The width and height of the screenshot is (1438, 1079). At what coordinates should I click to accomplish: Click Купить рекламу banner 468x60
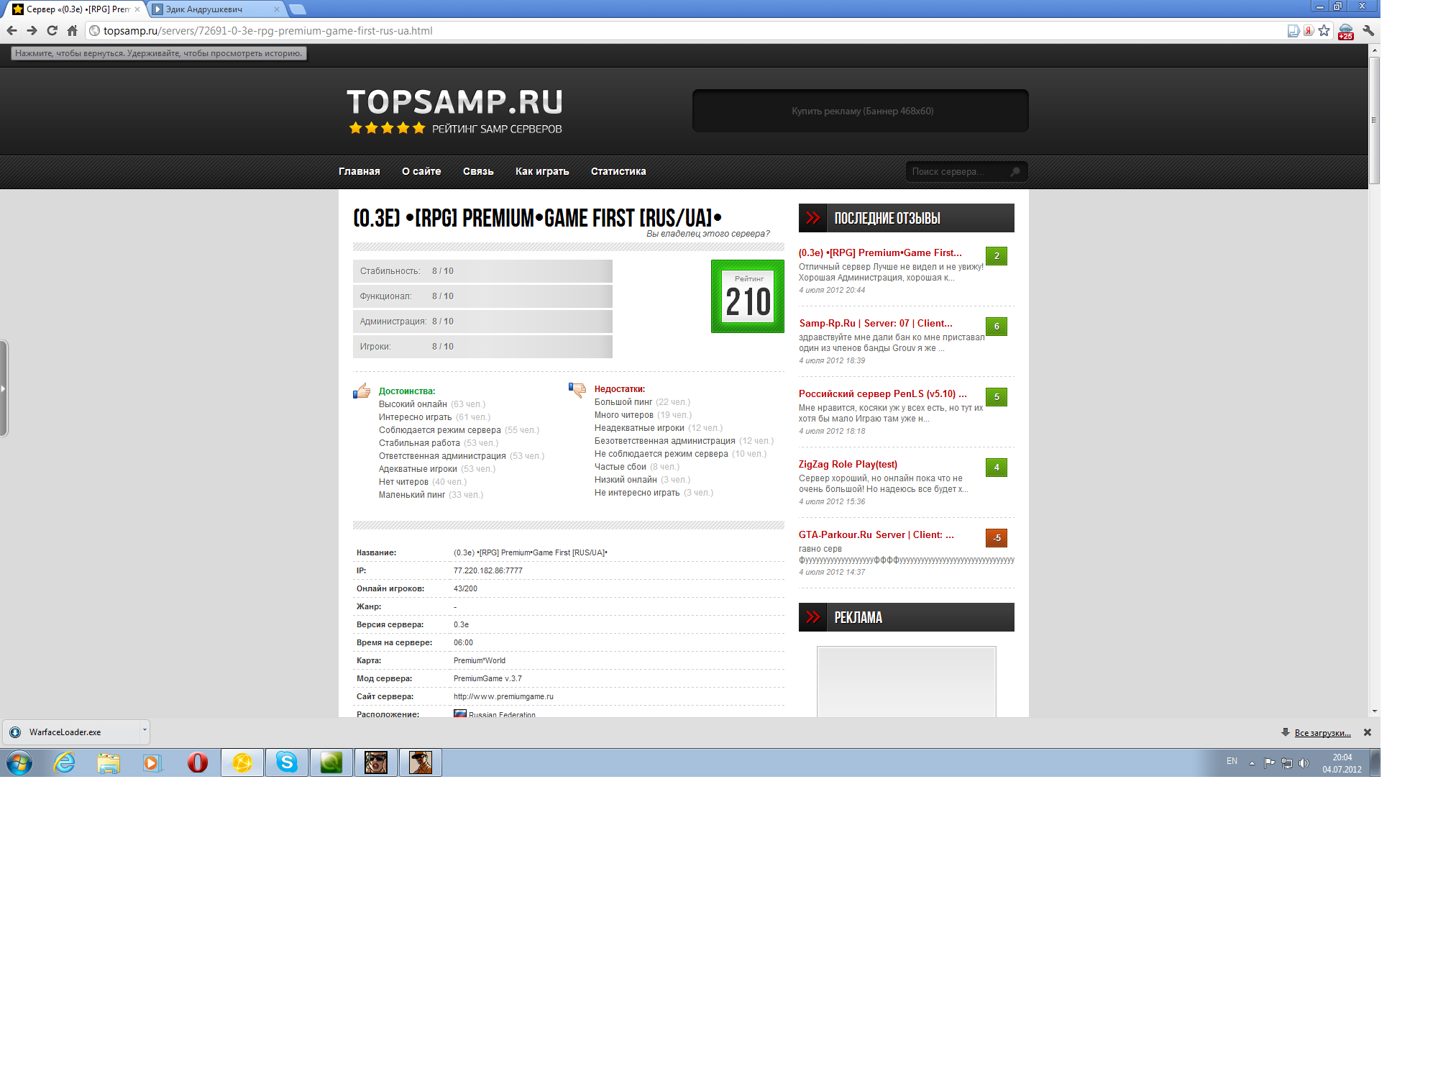pyautogui.click(x=861, y=111)
